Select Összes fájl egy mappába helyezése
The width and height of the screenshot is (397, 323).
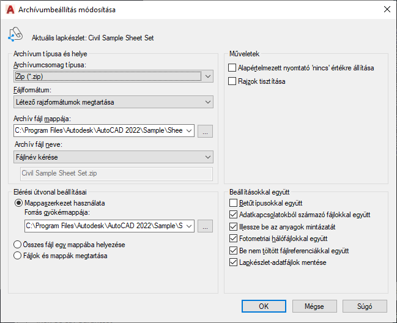coord(18,245)
